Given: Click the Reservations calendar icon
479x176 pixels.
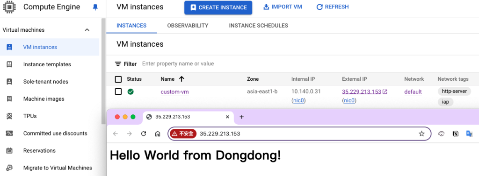Looking at the screenshot, I should coord(9,150).
